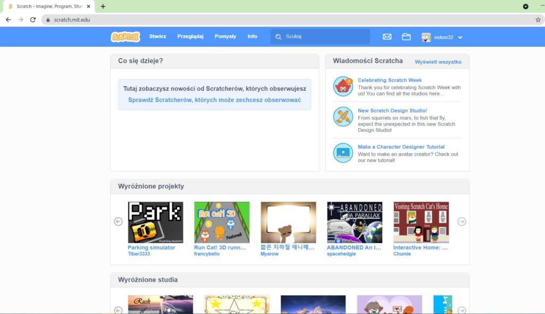Reload the page with browser refresh icon
This screenshot has width=545, height=314.
tap(33, 20)
